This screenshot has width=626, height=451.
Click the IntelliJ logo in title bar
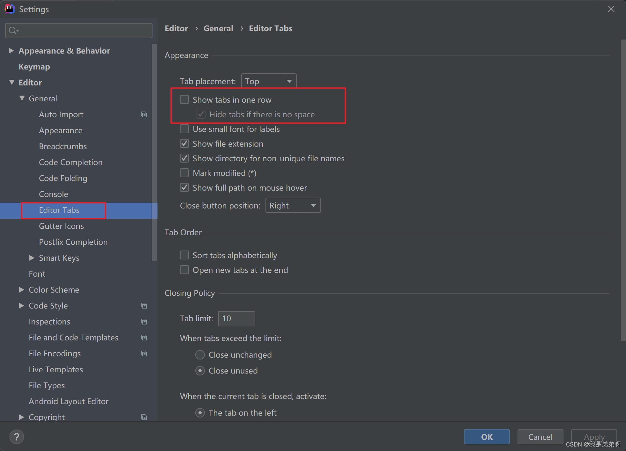point(9,9)
